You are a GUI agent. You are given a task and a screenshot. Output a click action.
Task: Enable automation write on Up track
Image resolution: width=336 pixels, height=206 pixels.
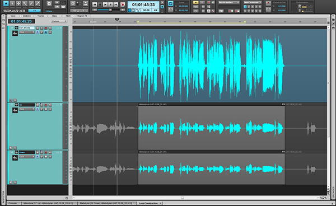[42, 109]
